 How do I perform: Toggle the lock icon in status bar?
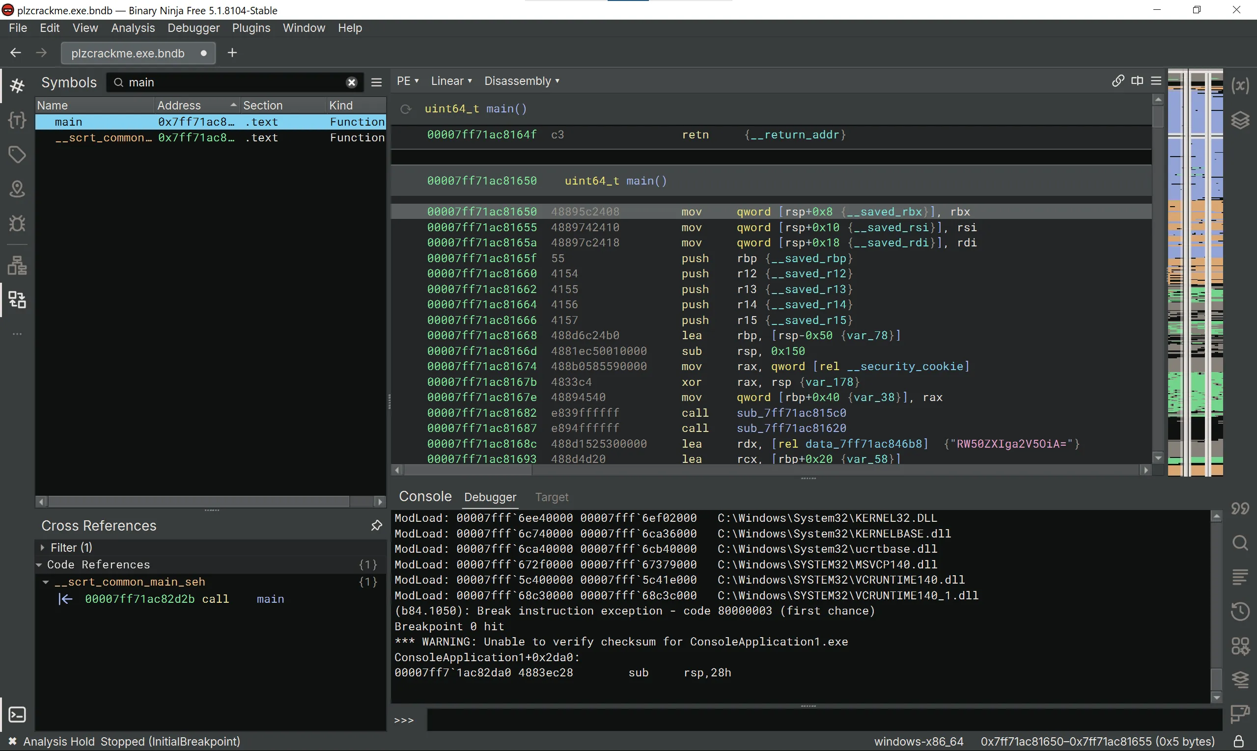click(x=1239, y=741)
